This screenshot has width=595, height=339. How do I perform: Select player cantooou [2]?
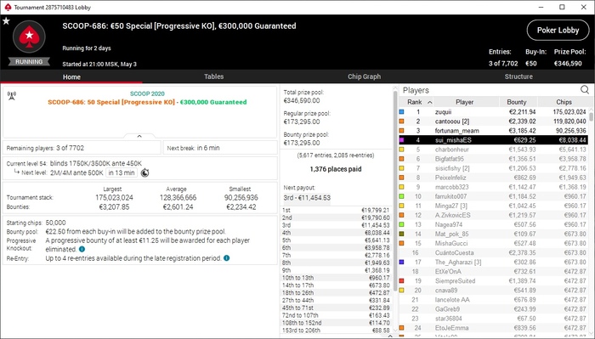click(493, 121)
